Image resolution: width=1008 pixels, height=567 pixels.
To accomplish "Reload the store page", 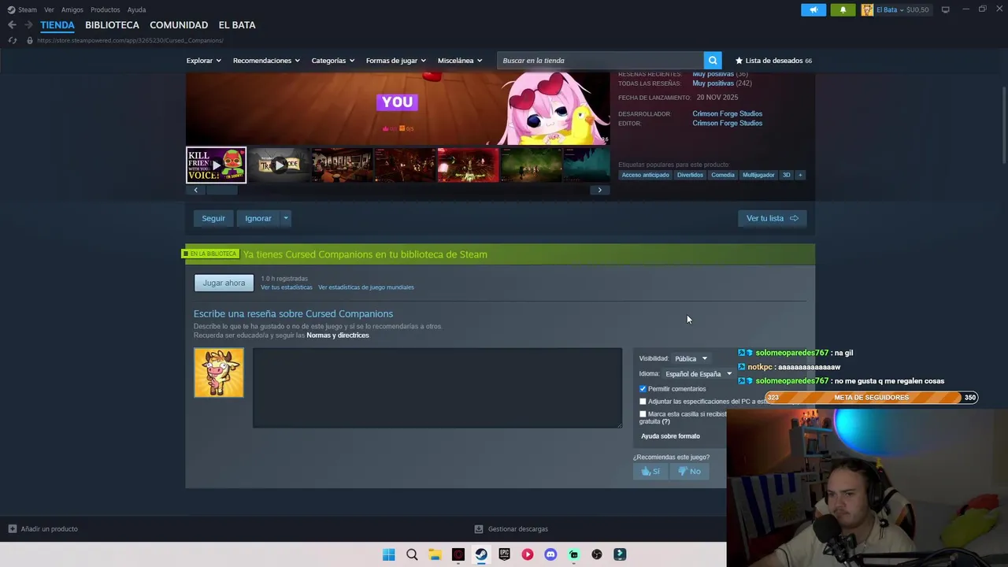I will point(12,40).
